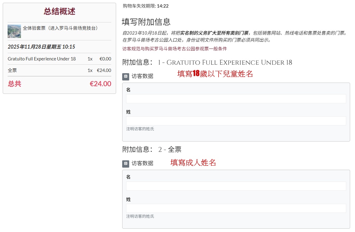
Task: Click the 总结概述 summary heading
Action: click(59, 12)
